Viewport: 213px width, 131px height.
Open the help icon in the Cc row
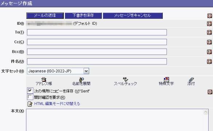[209, 42]
